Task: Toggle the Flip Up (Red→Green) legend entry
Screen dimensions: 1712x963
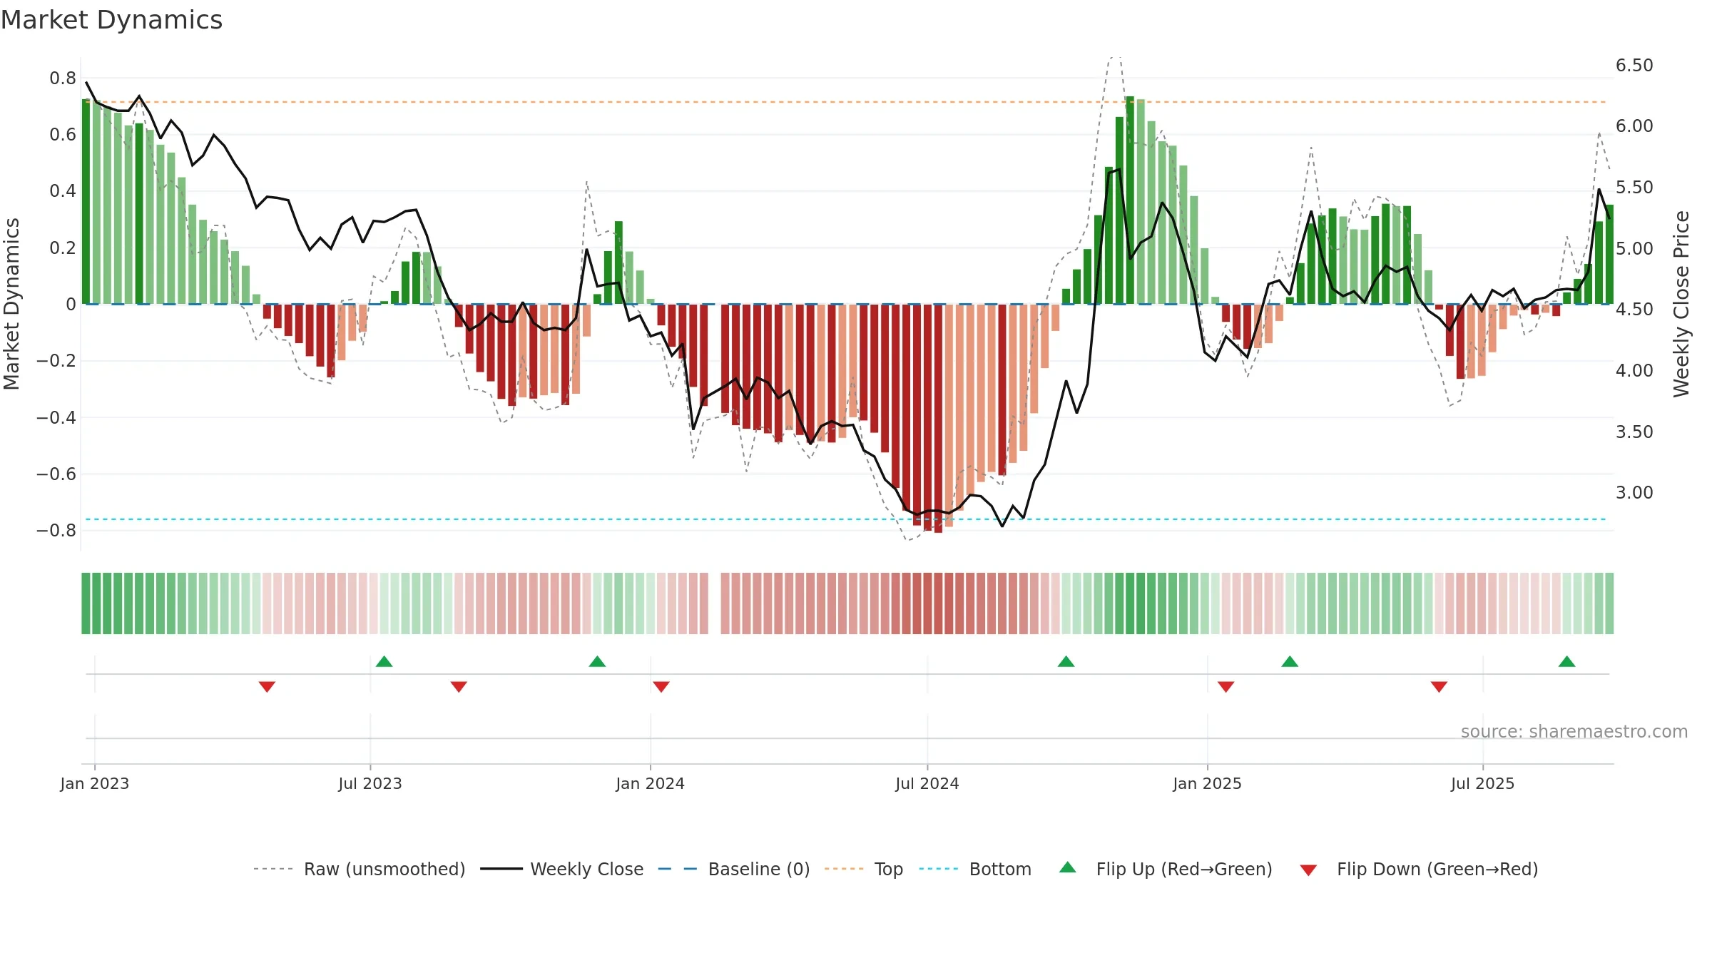Action: pos(1166,869)
